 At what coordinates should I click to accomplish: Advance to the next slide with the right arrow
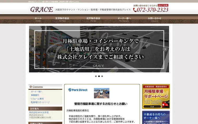click(x=165, y=49)
